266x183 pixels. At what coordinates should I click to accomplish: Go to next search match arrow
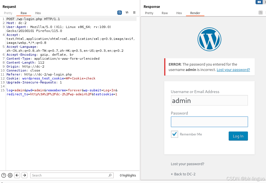[24, 175]
